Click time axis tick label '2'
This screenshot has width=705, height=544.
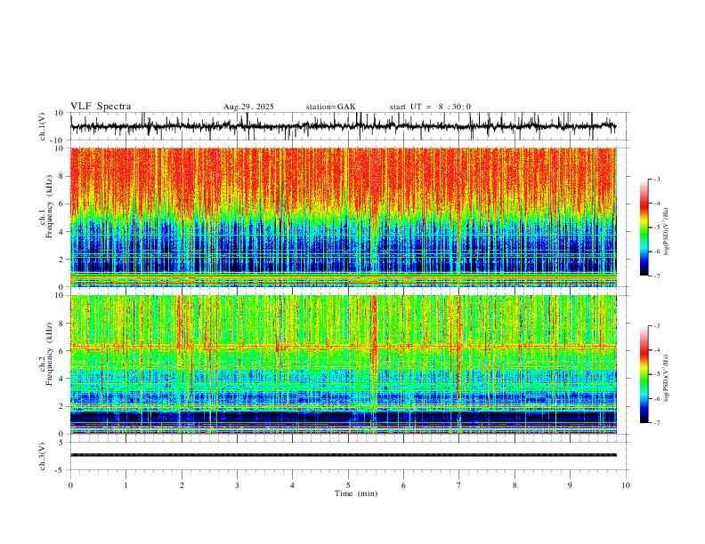[182, 485]
